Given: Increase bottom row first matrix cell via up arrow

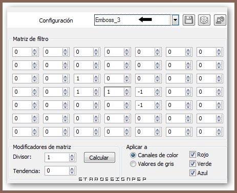Looking at the screenshot, I should coord(34,130).
